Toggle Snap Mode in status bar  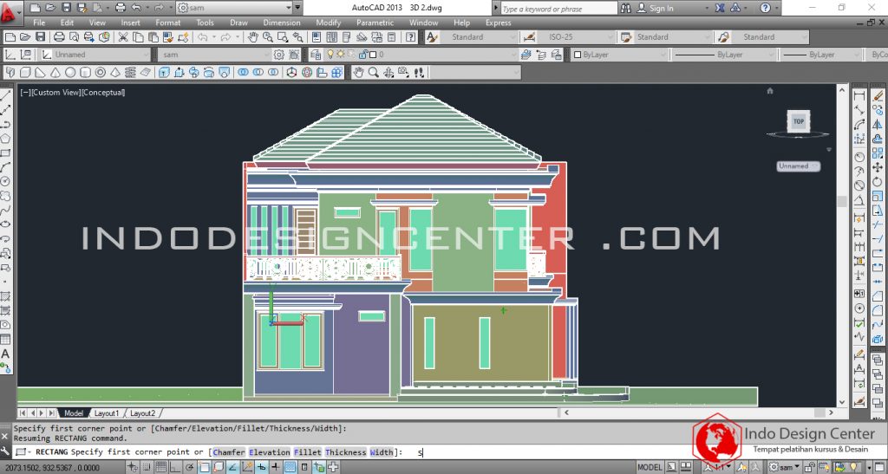pos(147,467)
